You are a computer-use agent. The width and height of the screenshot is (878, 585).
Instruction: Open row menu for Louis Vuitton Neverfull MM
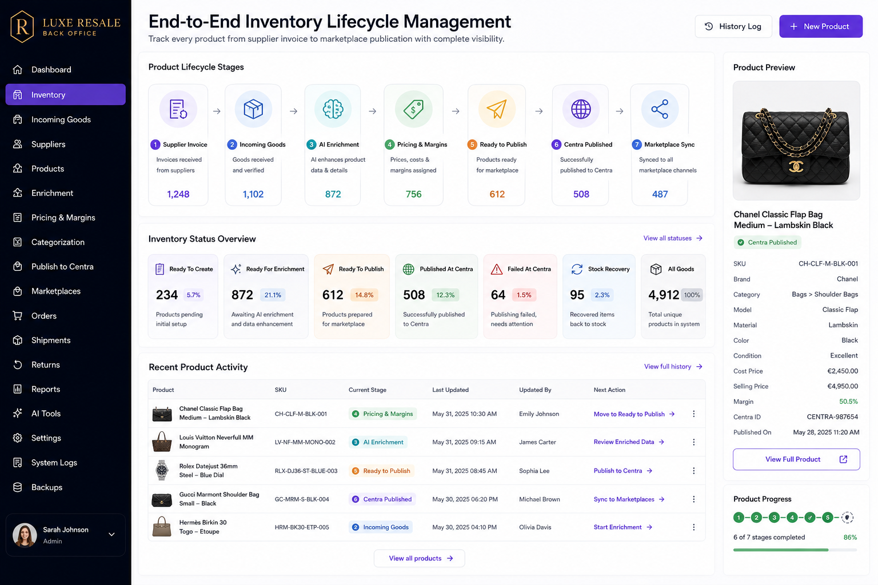click(x=694, y=442)
